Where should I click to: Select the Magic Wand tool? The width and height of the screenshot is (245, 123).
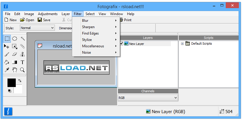pyautogui.click(x=22, y=39)
